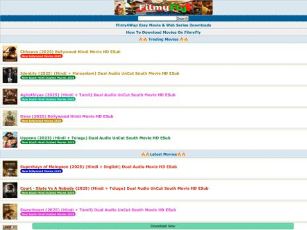Open Court - State Vs A Nobody link

tap(114, 188)
